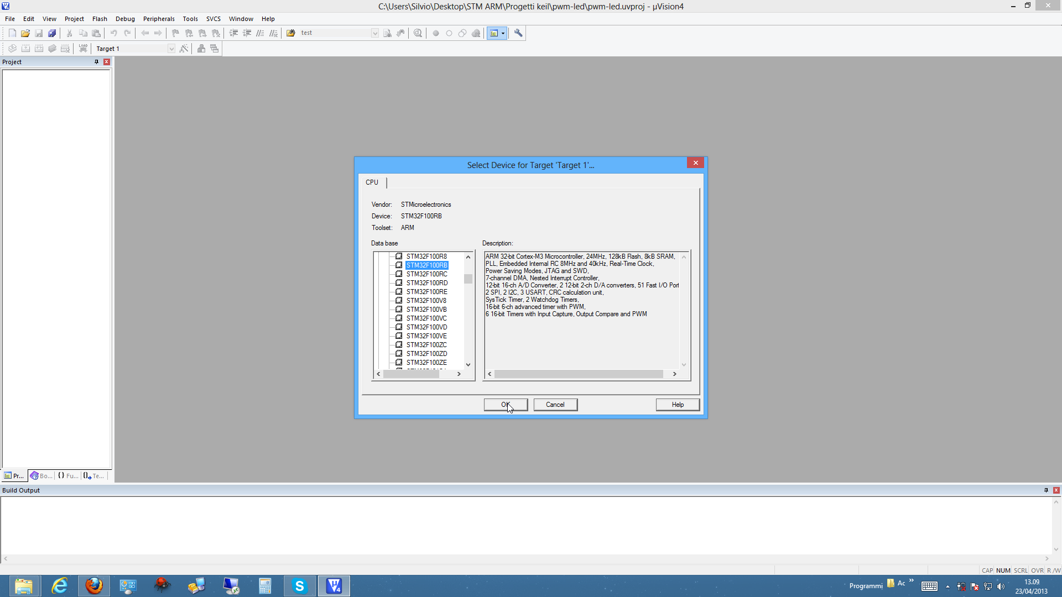
Task: Click the Start/Stop Debug Session magnifier icon
Action: 418,33
